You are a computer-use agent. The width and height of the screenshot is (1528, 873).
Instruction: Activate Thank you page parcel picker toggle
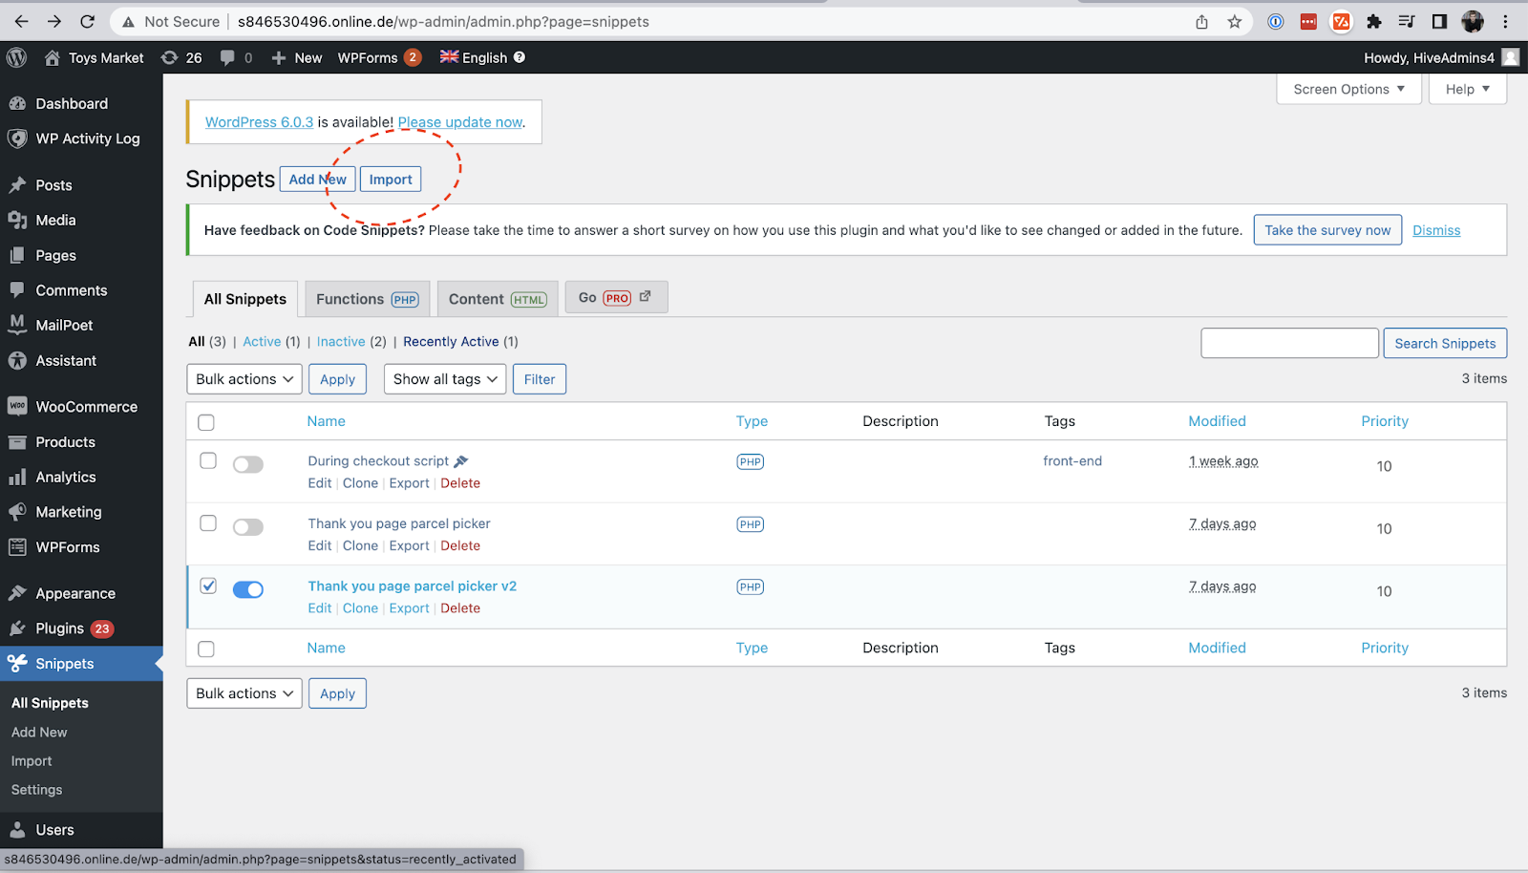[248, 527]
